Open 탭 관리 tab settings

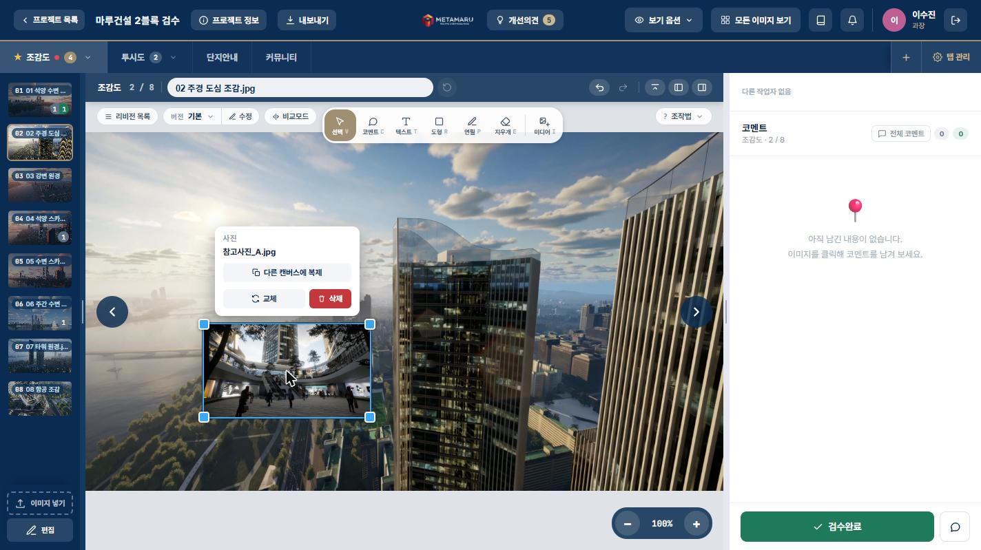click(951, 57)
